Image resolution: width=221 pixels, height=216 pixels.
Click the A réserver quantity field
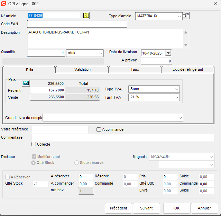pos(86,177)
